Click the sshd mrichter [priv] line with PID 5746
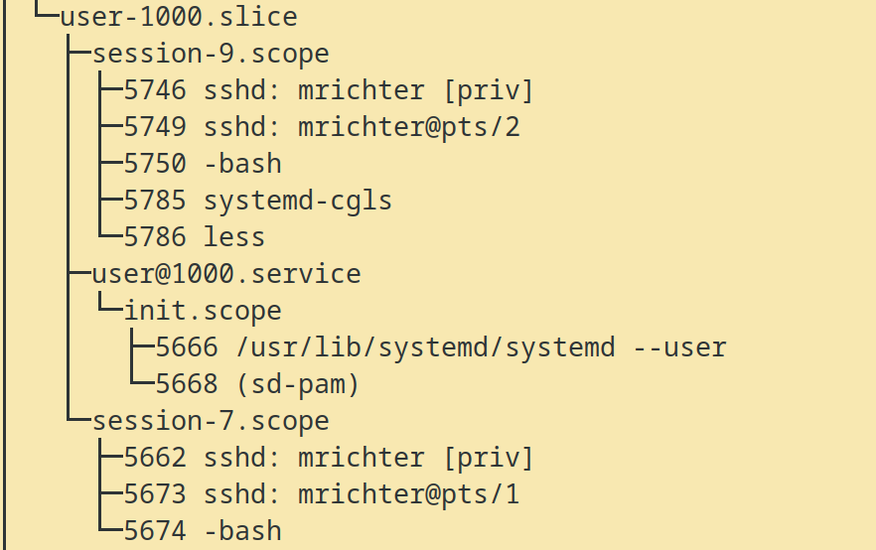 tap(329, 90)
